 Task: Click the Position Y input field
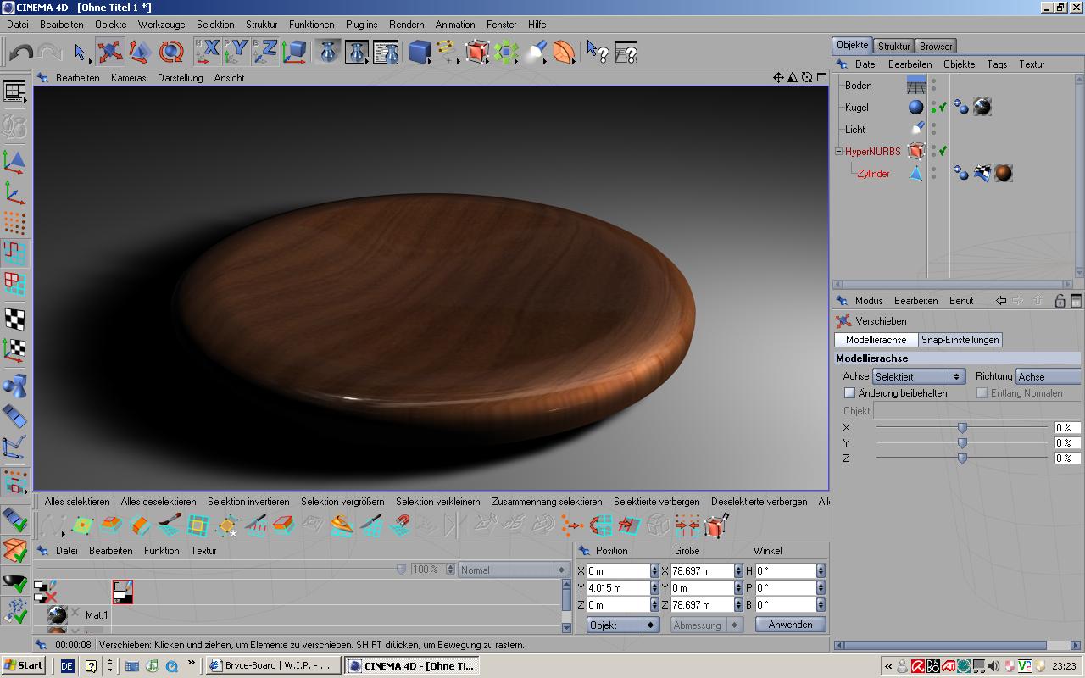click(618, 588)
